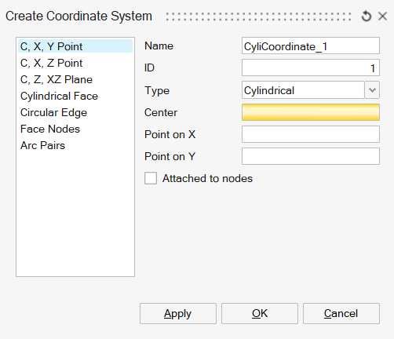Click the ID input field
The width and height of the screenshot is (394, 339).
click(311, 67)
